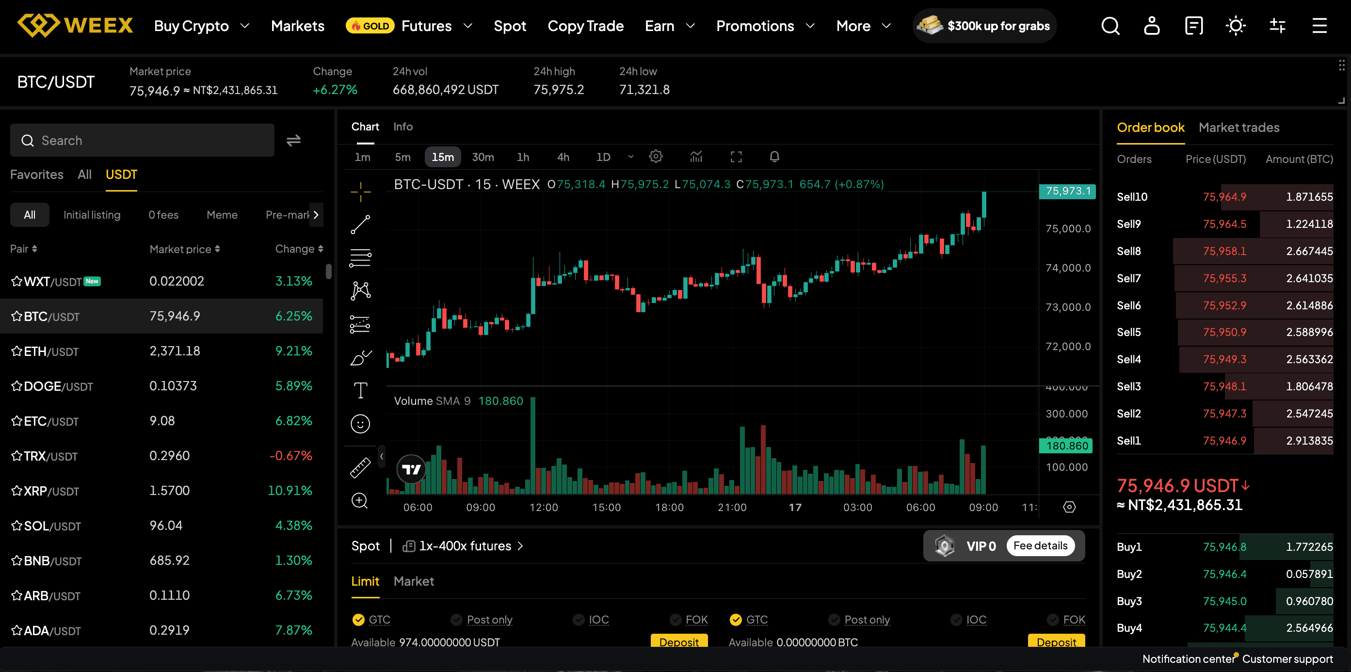Open the chart indicators icon
The width and height of the screenshot is (1351, 672).
(696, 157)
